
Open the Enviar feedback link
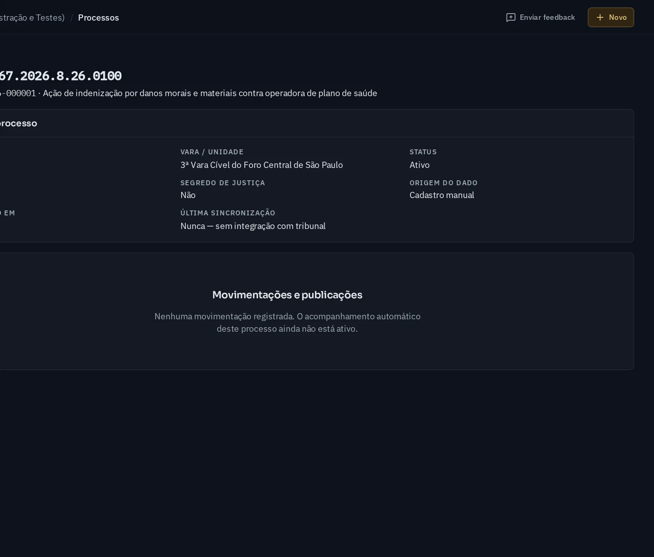tap(540, 17)
